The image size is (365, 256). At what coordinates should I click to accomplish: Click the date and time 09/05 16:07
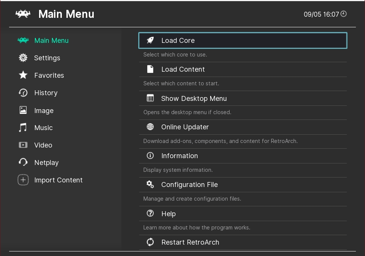point(321,14)
